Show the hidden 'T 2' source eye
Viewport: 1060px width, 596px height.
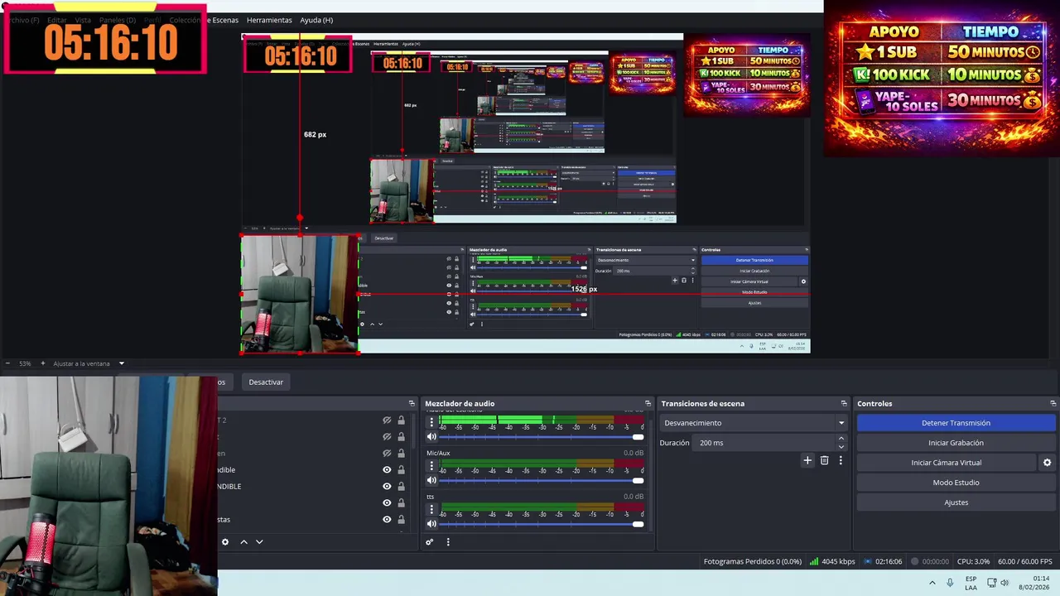pos(387,421)
